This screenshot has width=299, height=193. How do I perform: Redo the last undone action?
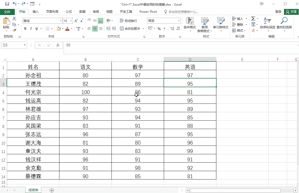pos(23,4)
